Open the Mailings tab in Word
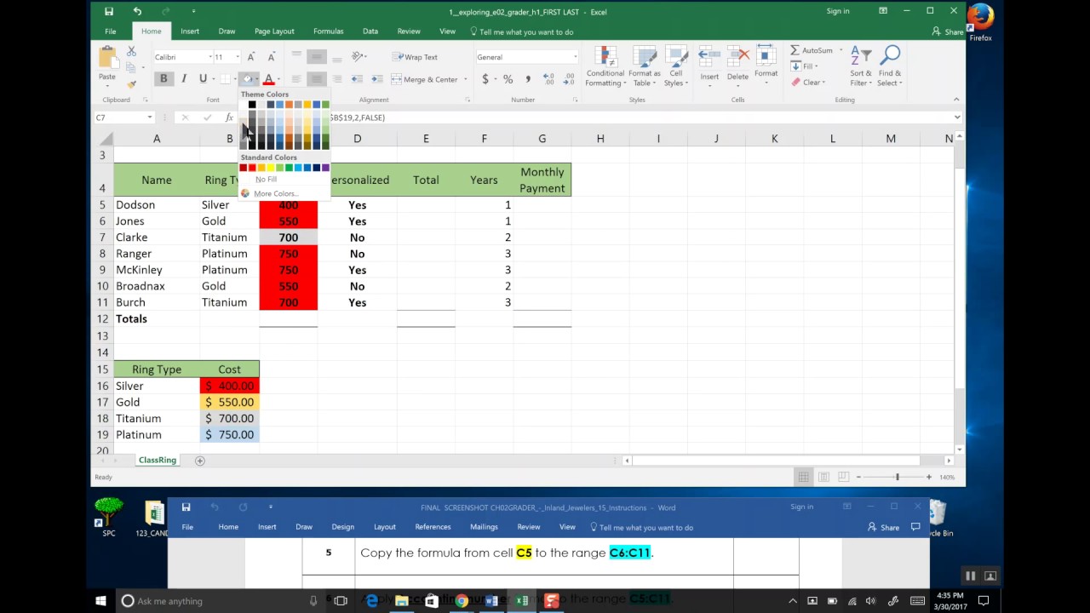Screen dimensions: 1090x613 pyautogui.click(x=484, y=527)
